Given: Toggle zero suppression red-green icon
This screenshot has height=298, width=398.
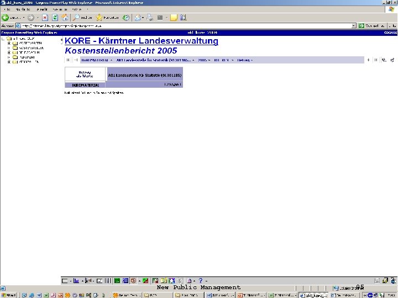Looking at the screenshot, I should click(145, 281).
